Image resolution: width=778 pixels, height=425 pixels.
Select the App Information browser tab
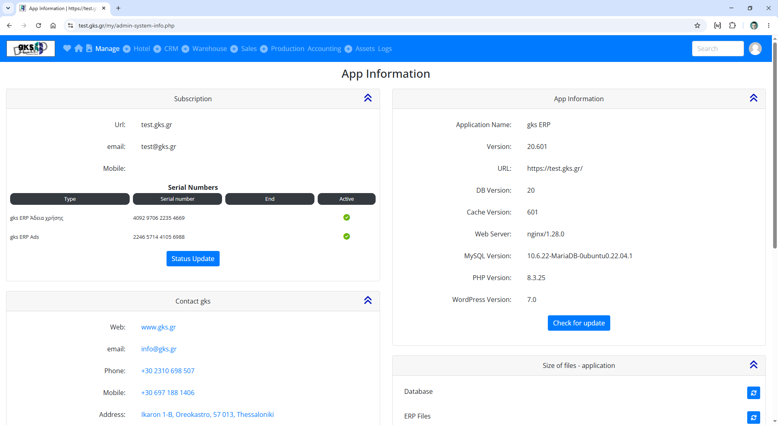click(x=63, y=8)
